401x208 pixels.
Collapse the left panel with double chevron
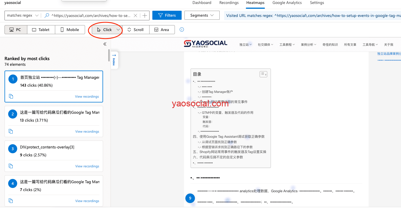(105, 44)
